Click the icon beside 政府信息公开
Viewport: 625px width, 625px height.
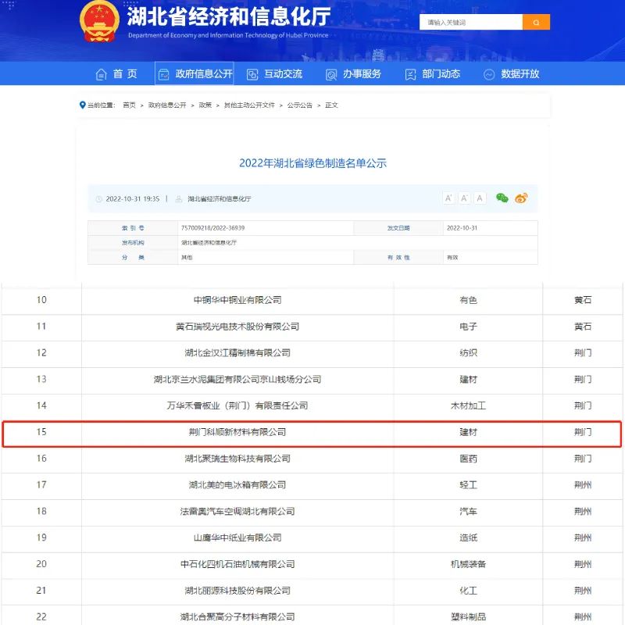coord(164,74)
